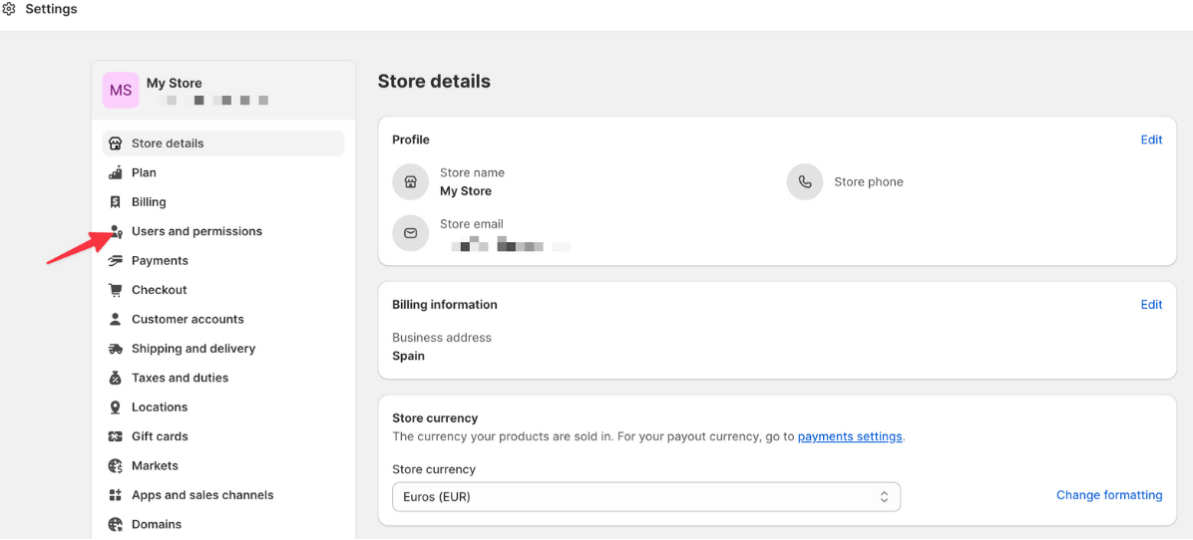Click the Store phone label
This screenshot has width=1193, height=540.
pos(869,182)
